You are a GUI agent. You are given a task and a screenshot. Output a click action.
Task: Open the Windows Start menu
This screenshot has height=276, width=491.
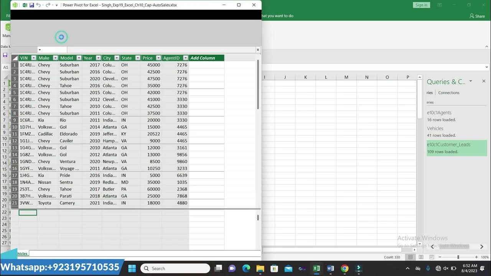(132, 268)
